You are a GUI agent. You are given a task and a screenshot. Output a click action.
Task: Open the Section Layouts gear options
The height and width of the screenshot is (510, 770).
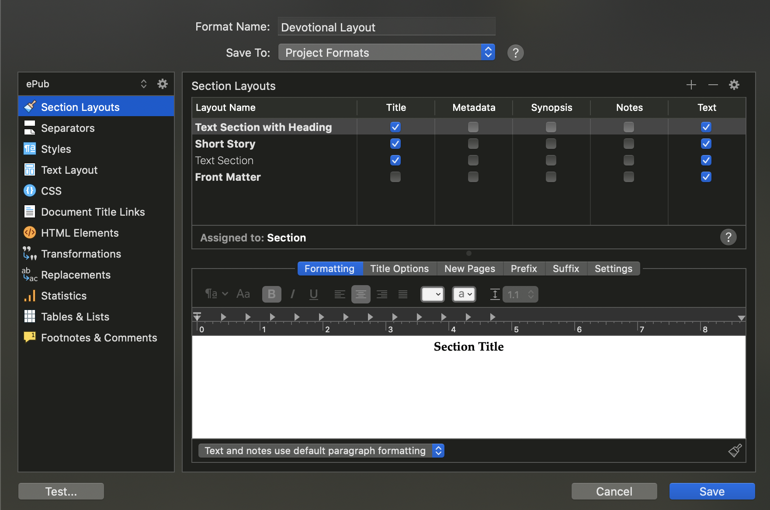point(734,85)
